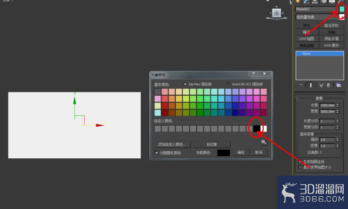Open the Motion command panel tab
Image resolution: width=348 pixels, height=209 pixels.
tap(324, 1)
